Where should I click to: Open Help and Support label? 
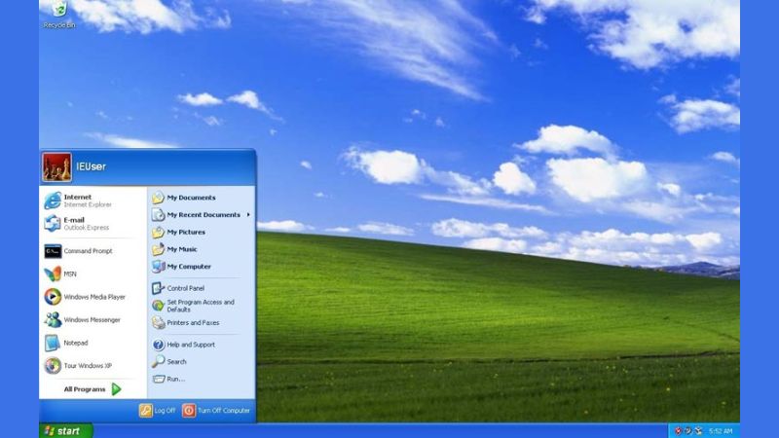[x=191, y=345]
